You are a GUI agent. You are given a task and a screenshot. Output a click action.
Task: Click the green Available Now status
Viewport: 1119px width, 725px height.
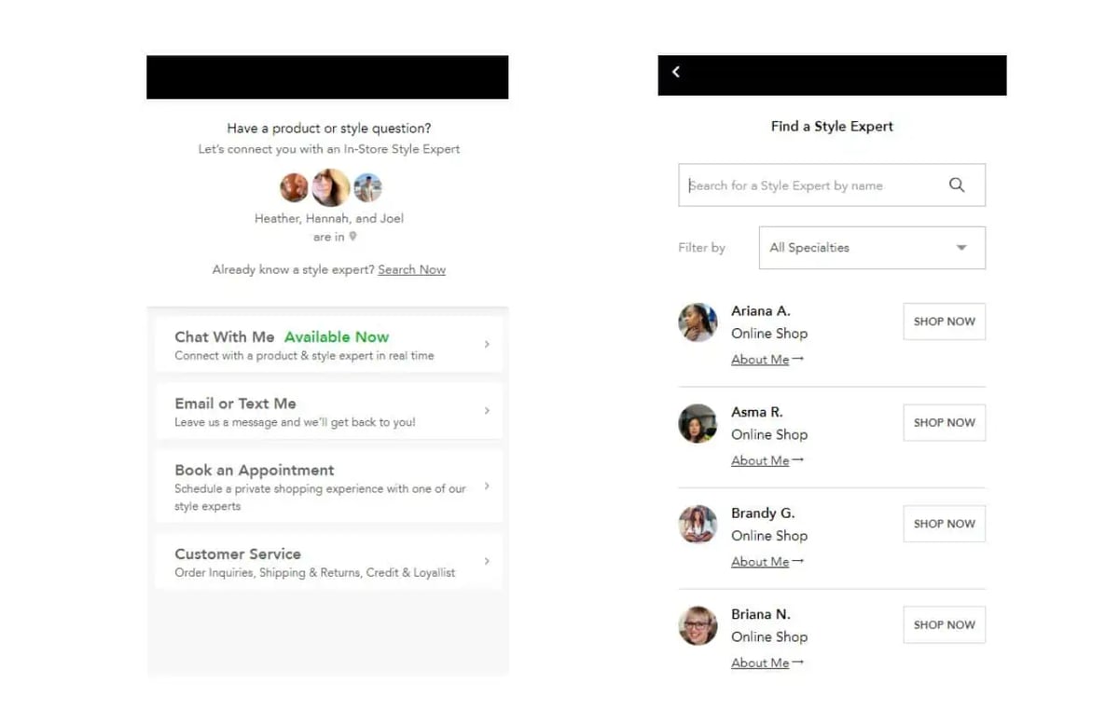click(x=336, y=336)
